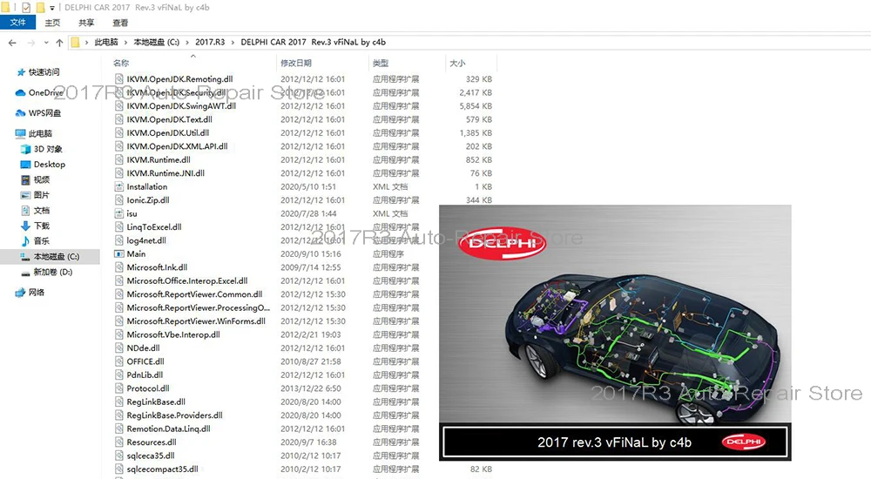Click the Delphi car splash image

tap(615, 333)
